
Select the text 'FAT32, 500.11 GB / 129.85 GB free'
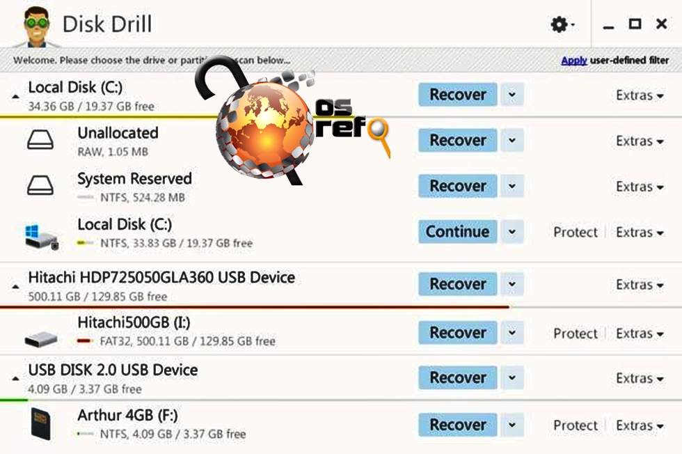point(187,340)
